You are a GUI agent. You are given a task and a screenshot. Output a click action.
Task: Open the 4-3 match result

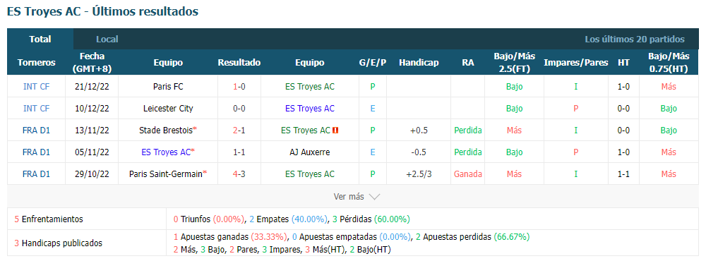(239, 174)
